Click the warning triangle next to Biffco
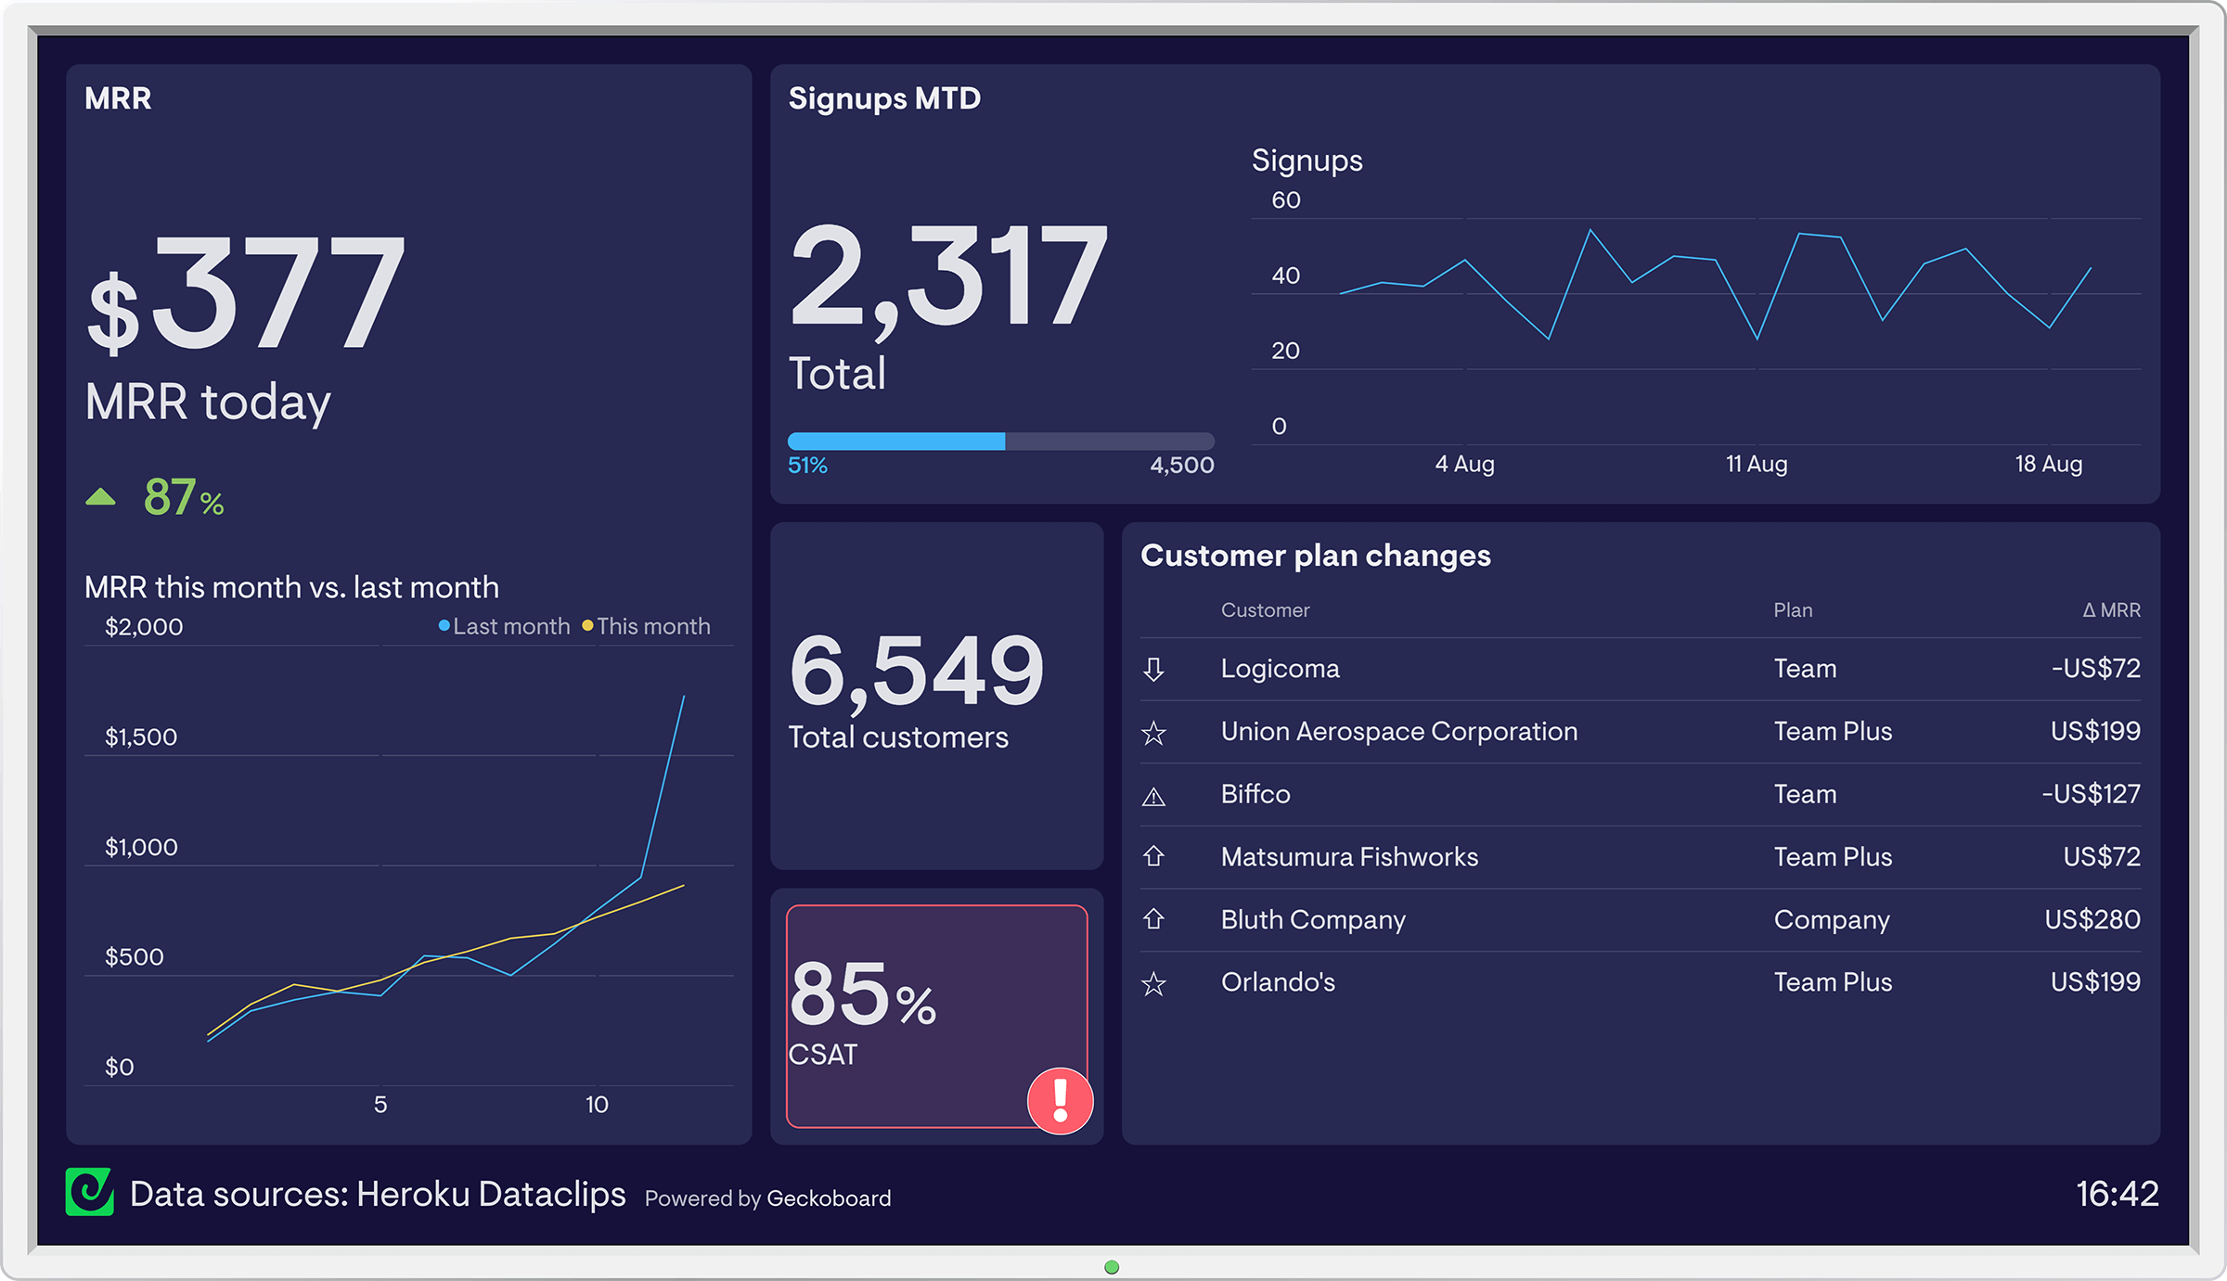This screenshot has width=2227, height=1281. [x=1153, y=794]
